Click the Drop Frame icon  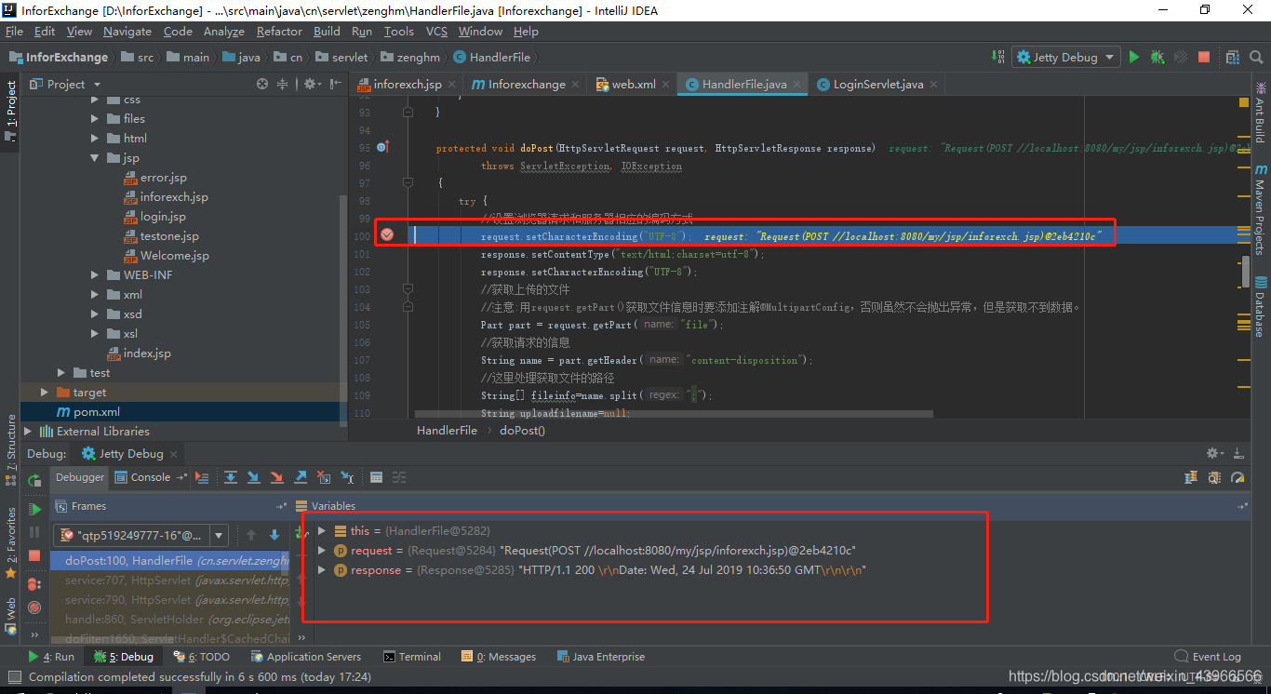click(324, 477)
